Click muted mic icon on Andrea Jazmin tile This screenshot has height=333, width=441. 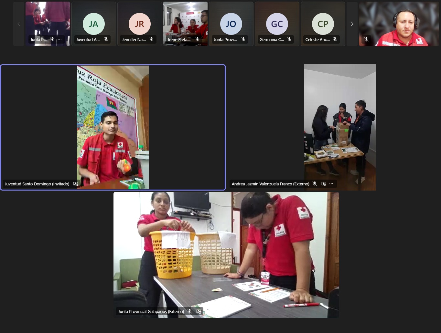pos(315,184)
